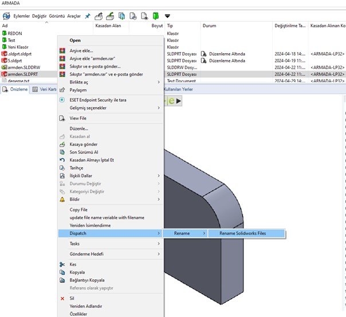This screenshot has width=346, height=317.
Task: Open the Yeni Klasör folder row
Action: (18, 47)
